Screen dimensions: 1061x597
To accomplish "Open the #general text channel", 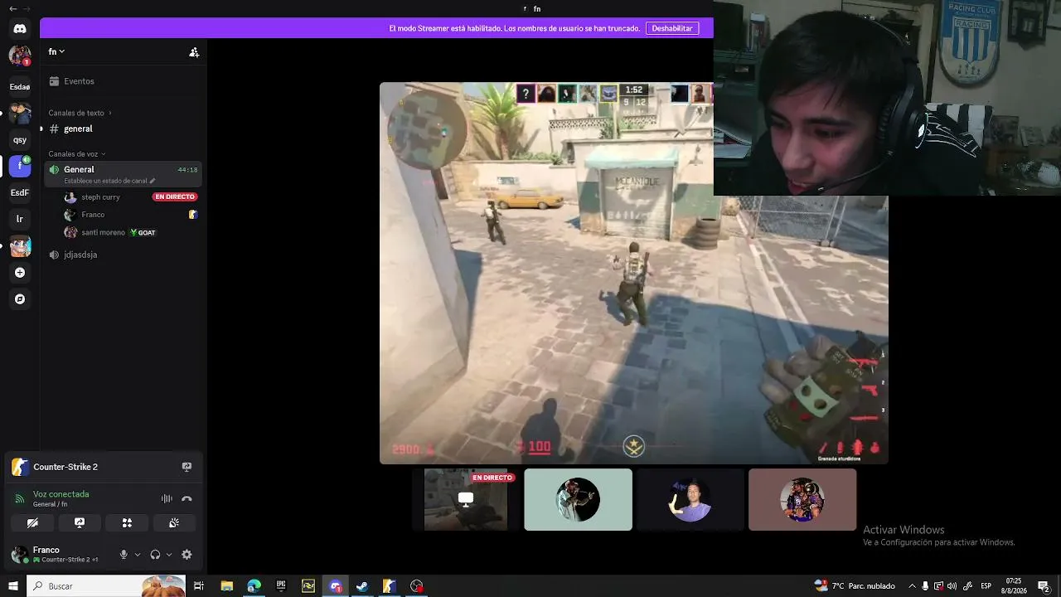I will pyautogui.click(x=124, y=129).
